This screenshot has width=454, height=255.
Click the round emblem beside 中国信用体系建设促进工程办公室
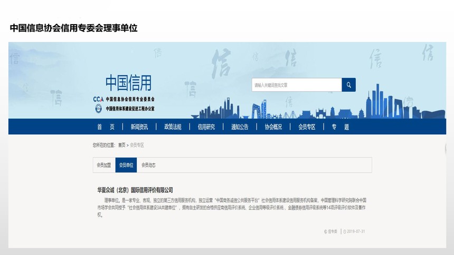98,109
